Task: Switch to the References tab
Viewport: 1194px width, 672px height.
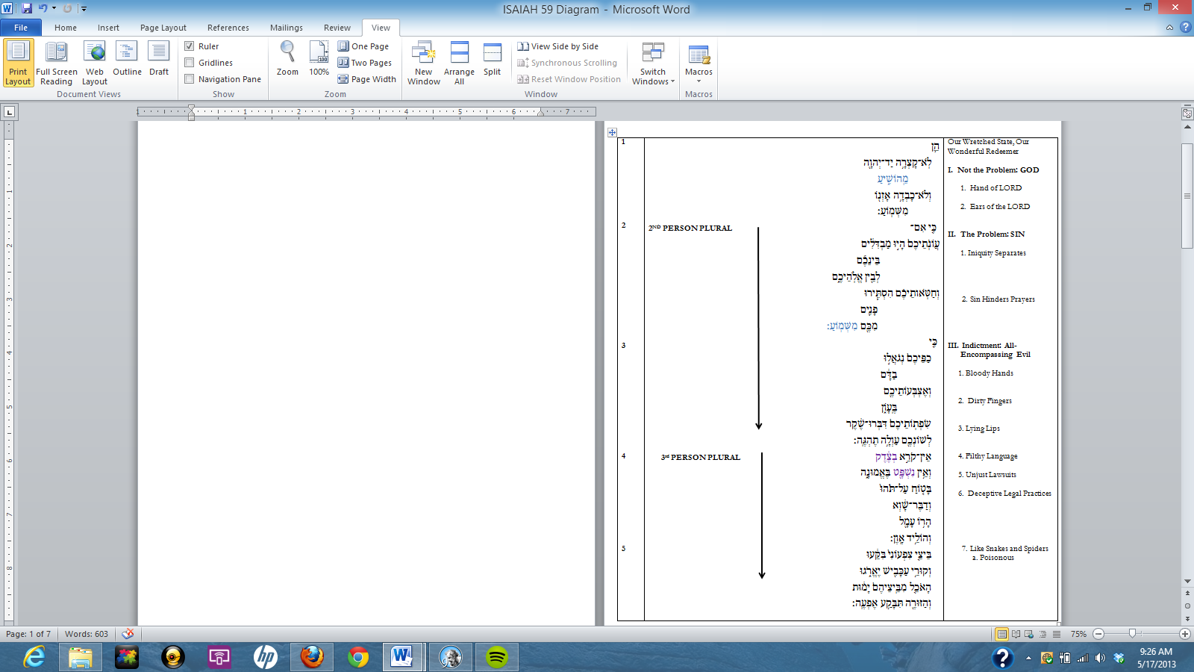Action: click(228, 28)
